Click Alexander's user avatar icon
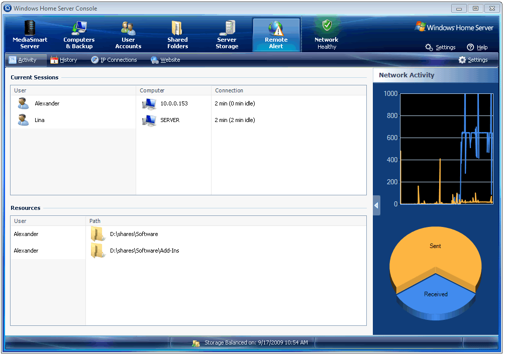 [23, 103]
